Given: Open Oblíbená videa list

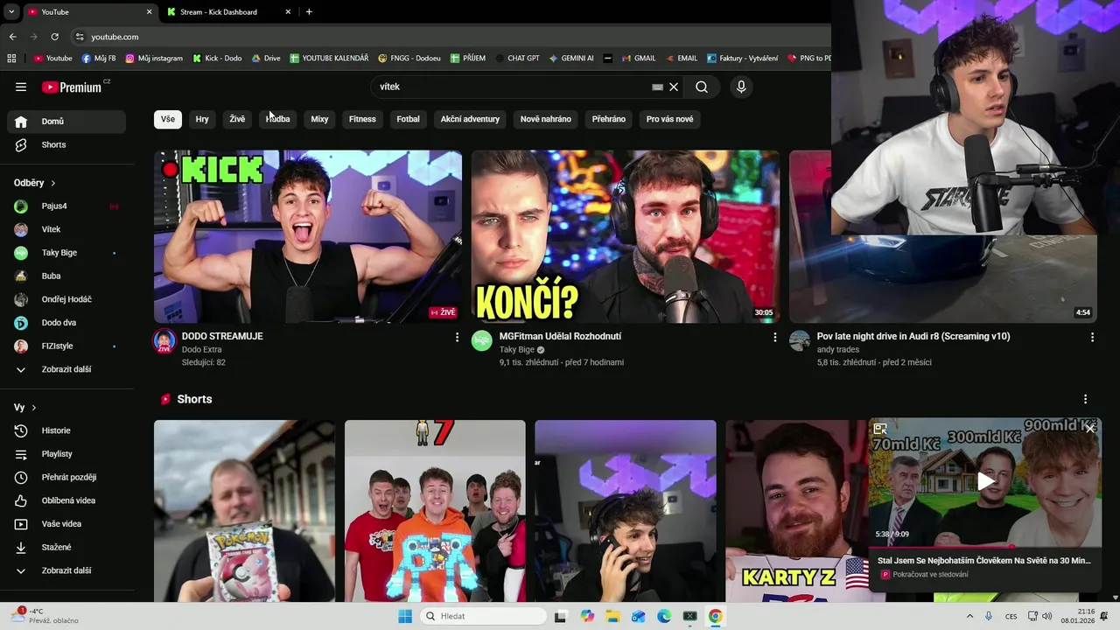Looking at the screenshot, I should coord(66,500).
